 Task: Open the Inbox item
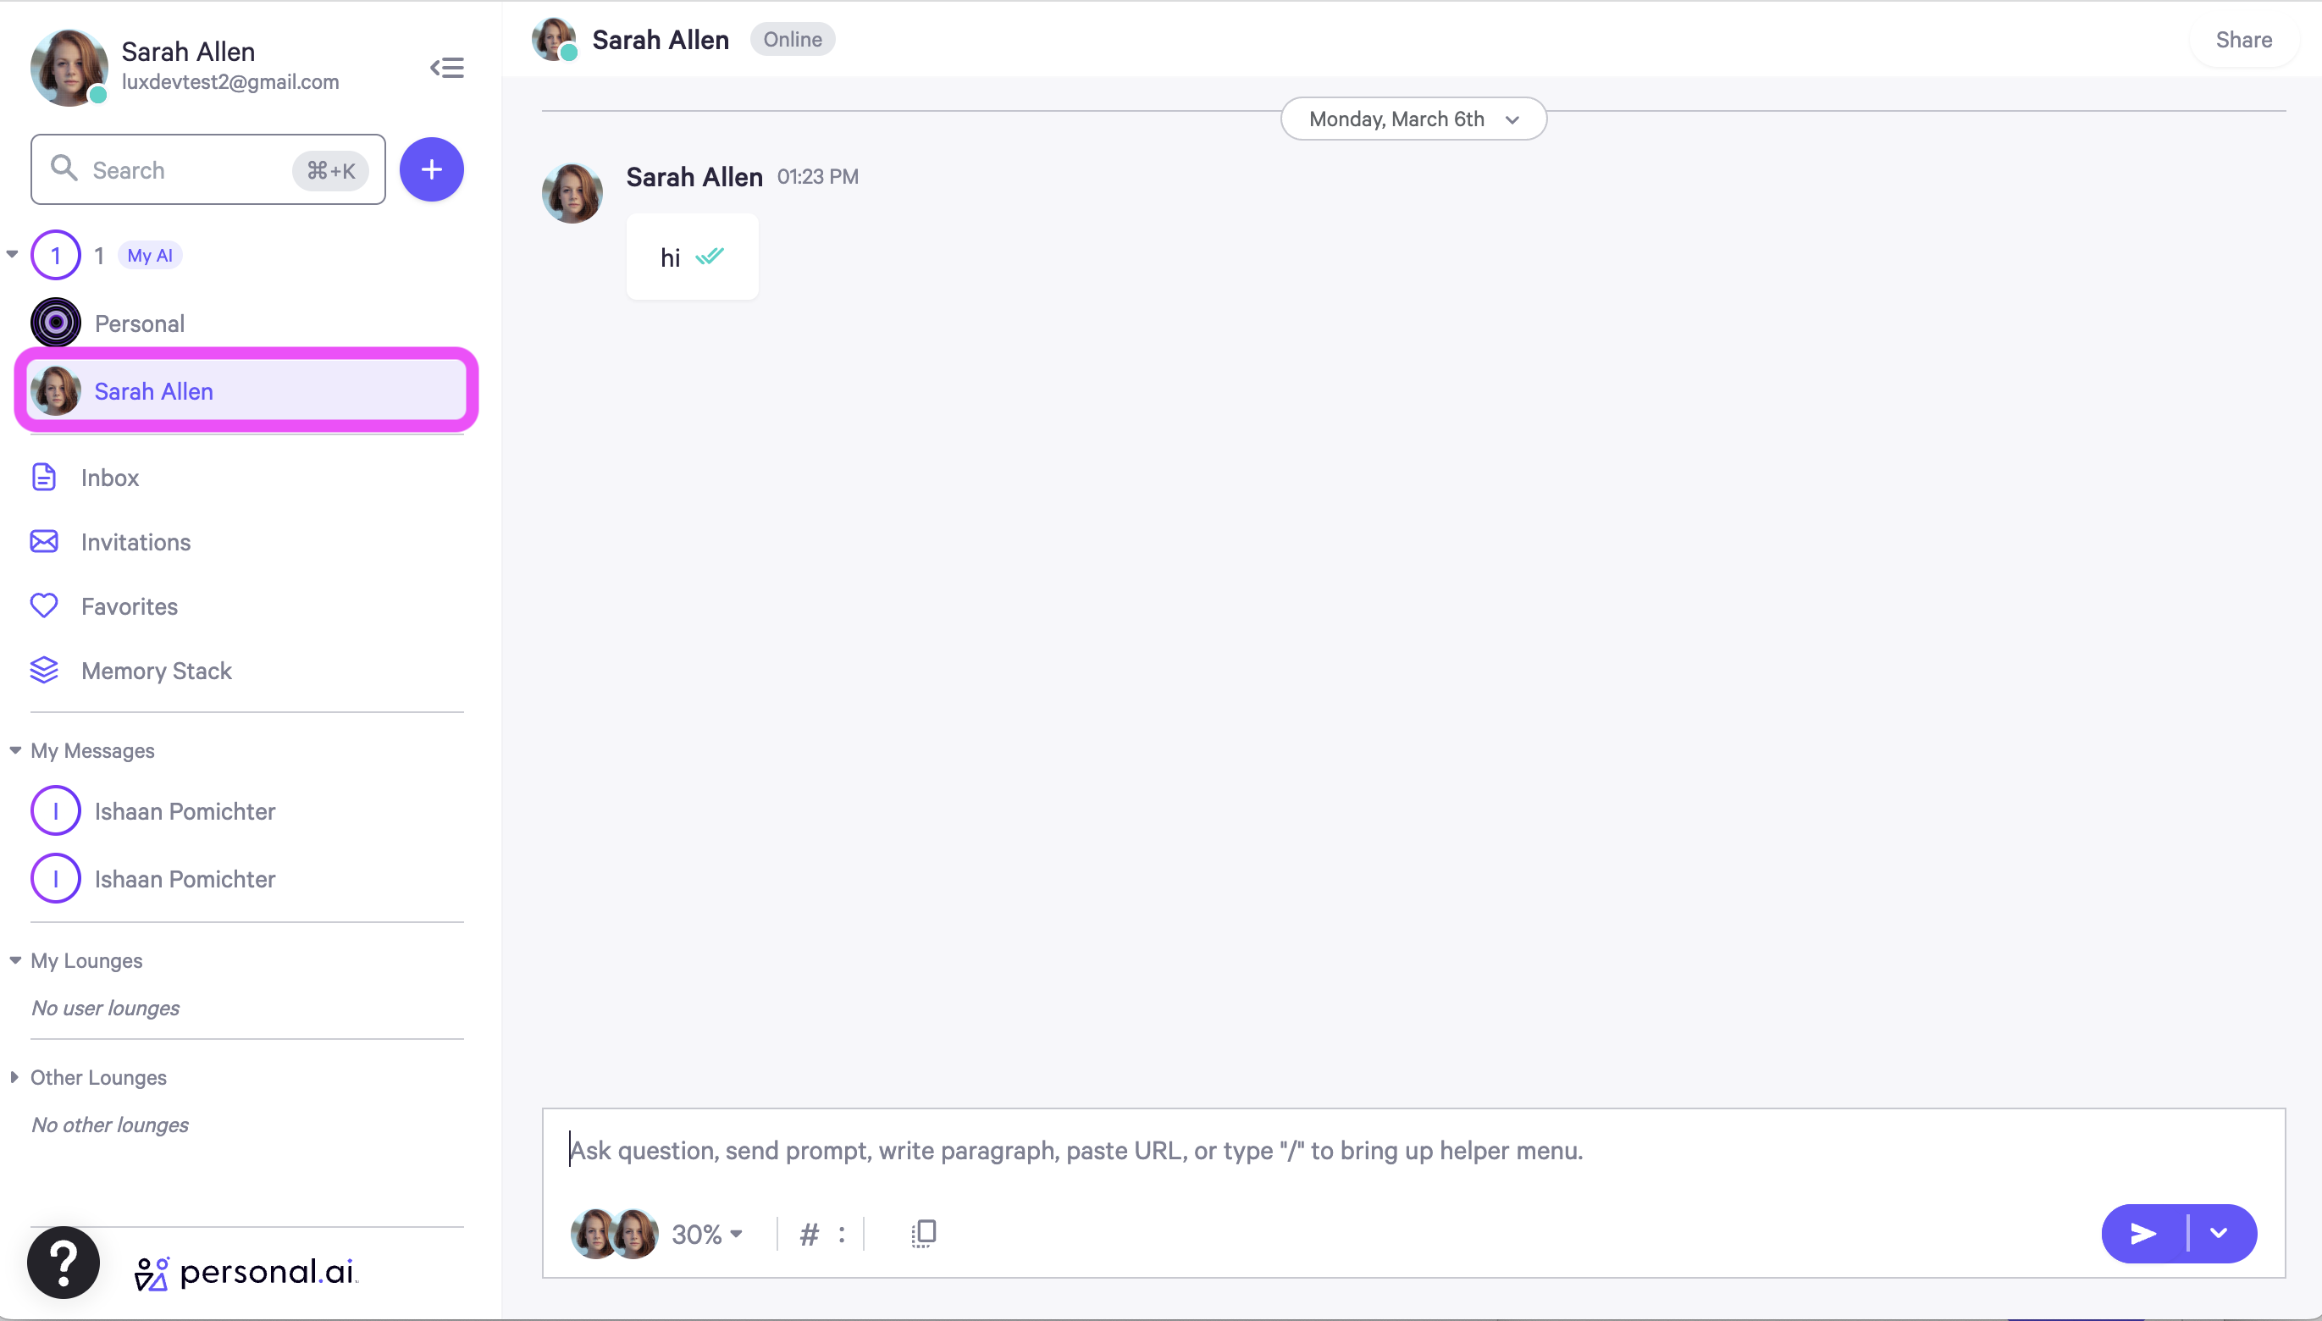point(110,478)
